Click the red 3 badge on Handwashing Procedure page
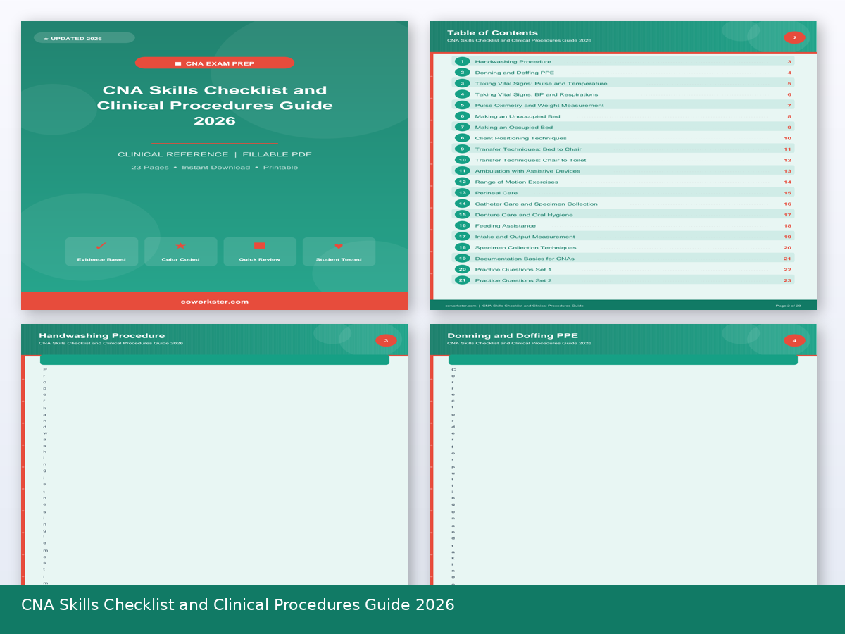 pos(386,340)
